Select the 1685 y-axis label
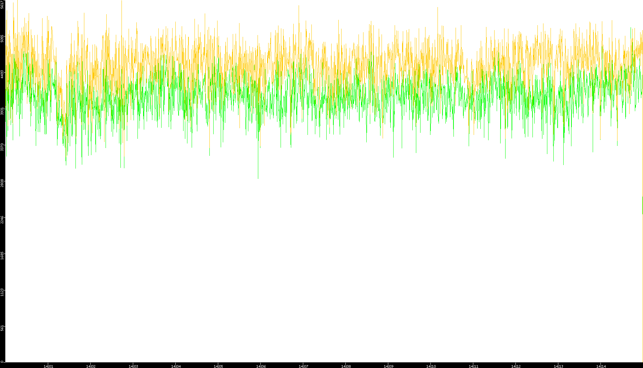Image resolution: width=643 pixels, height=368 pixels. 2,256
